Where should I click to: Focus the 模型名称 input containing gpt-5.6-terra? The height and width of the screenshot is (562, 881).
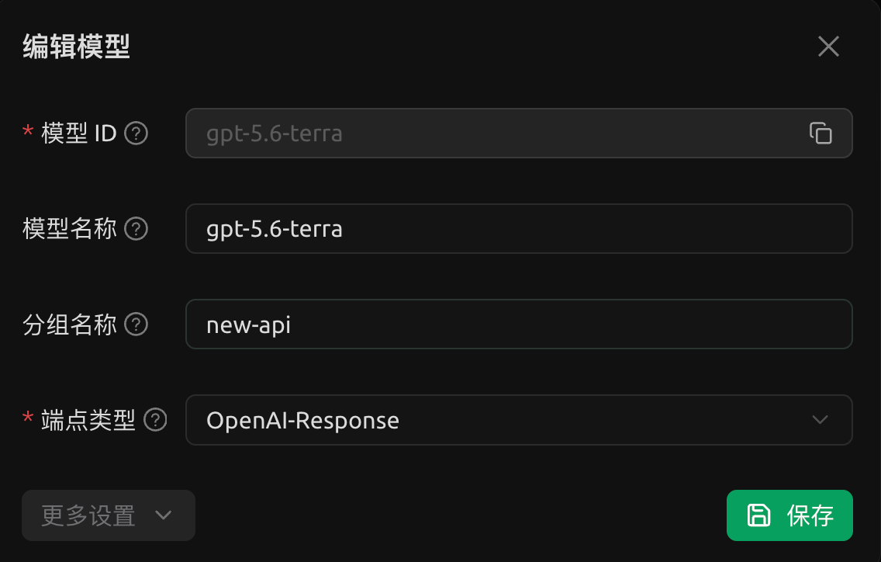coord(519,229)
